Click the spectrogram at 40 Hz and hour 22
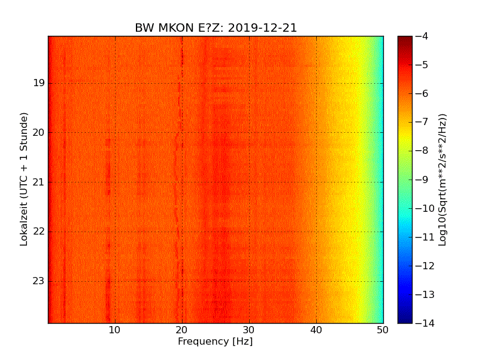 [x=317, y=232]
